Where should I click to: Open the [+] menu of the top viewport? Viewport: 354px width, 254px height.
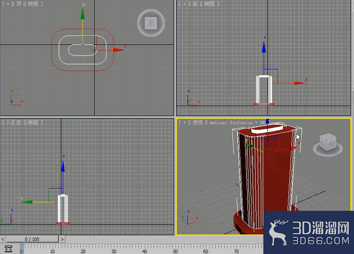(x=8, y=4)
